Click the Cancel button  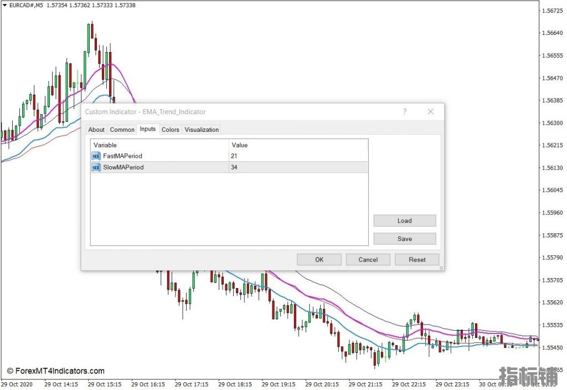368,259
